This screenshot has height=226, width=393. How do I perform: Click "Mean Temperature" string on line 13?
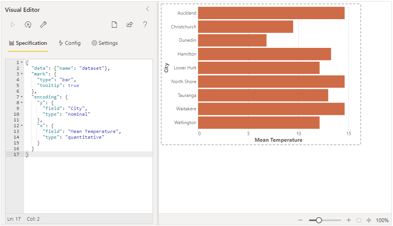point(93,131)
